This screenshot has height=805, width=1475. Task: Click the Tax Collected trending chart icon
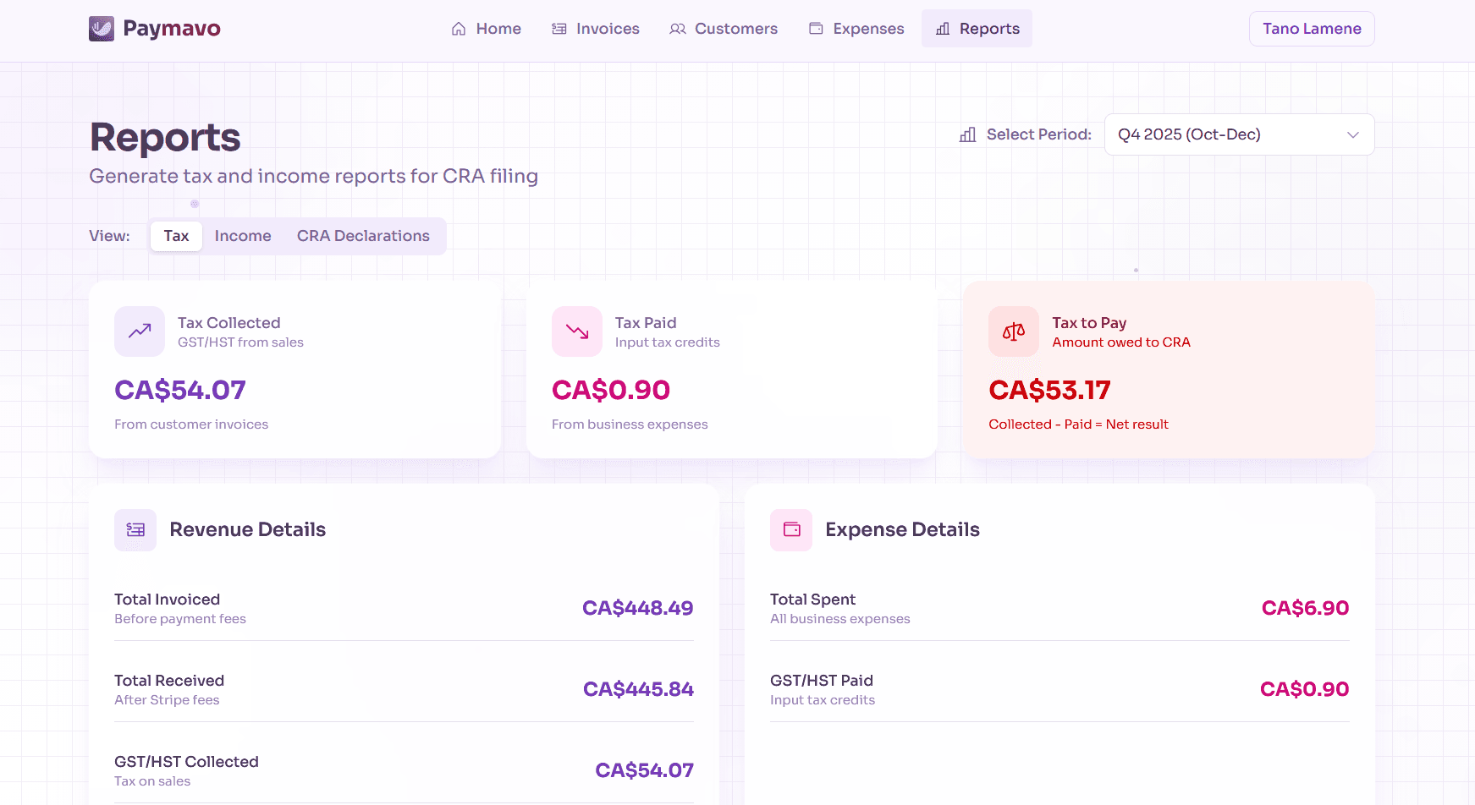click(x=139, y=331)
